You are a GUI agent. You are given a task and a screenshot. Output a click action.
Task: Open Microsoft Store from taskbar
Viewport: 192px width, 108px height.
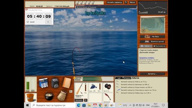pos(84,105)
